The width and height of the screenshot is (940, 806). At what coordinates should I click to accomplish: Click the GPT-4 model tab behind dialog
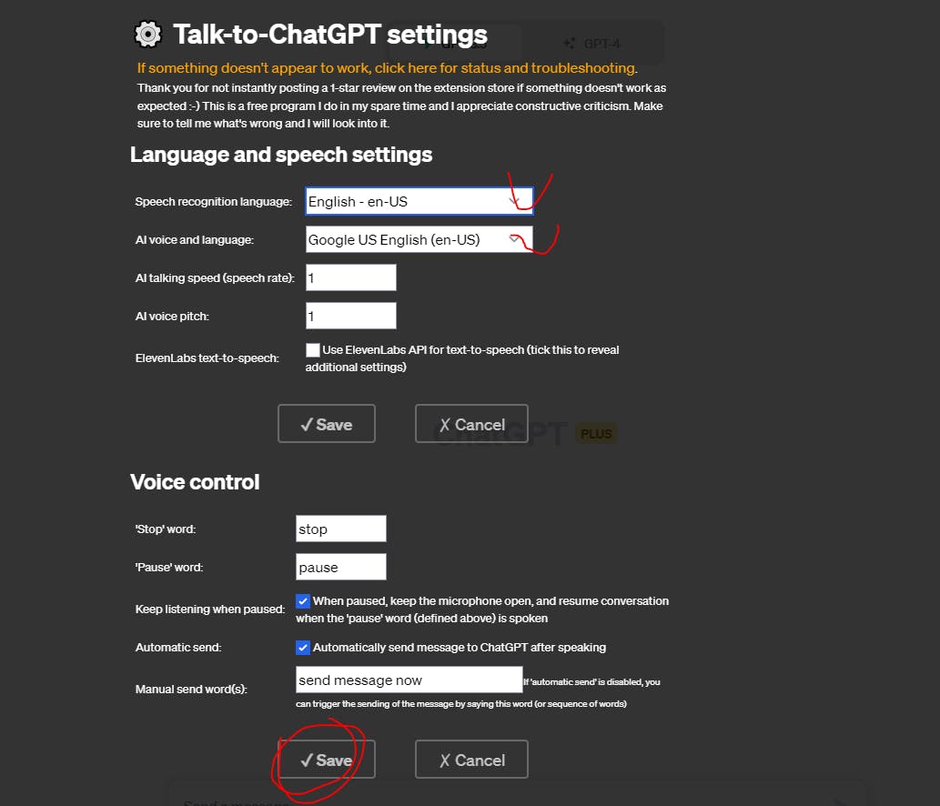click(x=593, y=44)
